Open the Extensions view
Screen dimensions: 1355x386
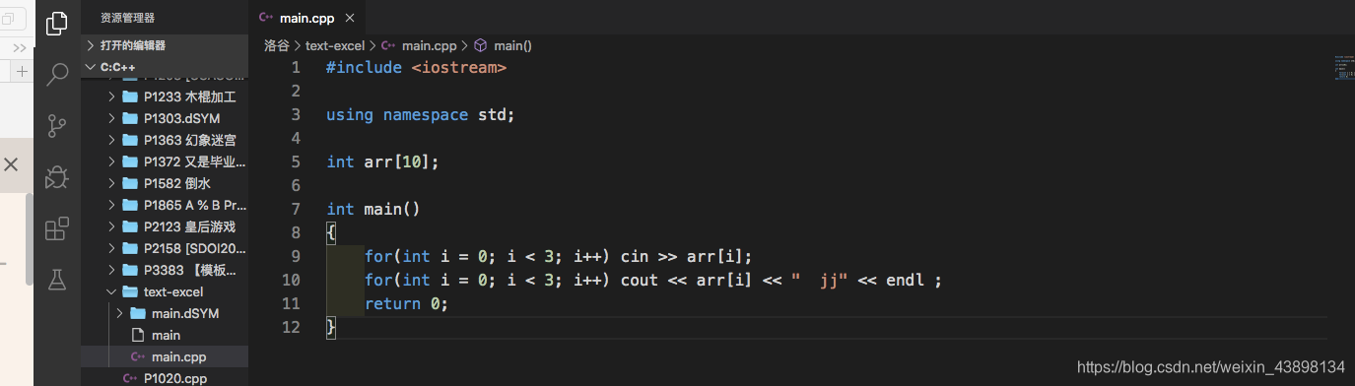pyautogui.click(x=57, y=228)
